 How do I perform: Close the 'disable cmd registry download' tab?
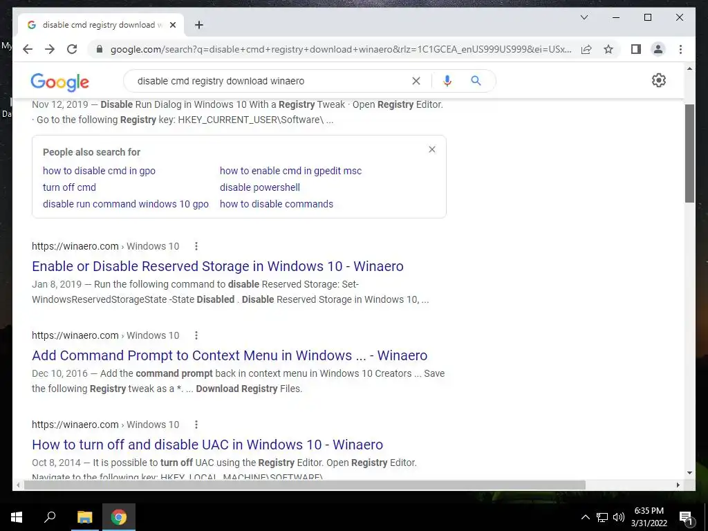172,25
